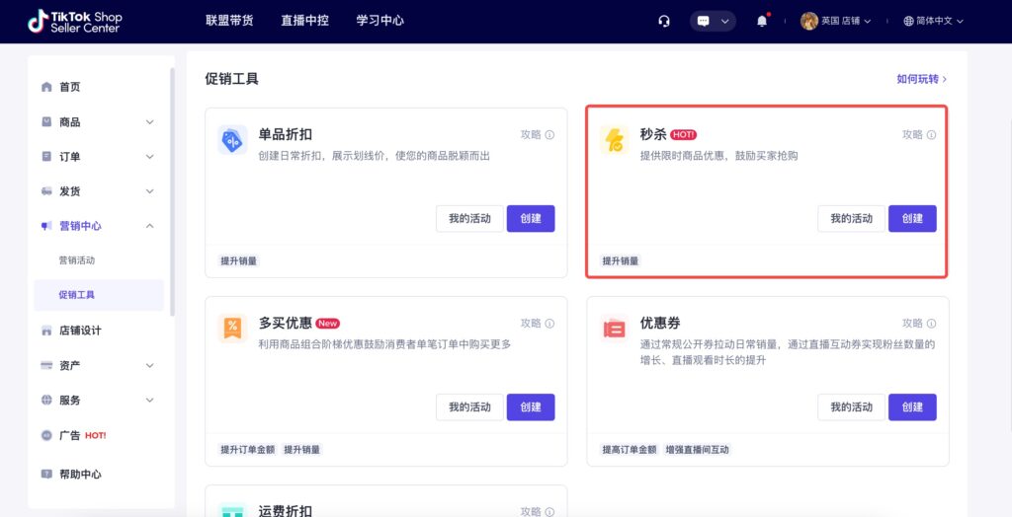Open 直播中控 in top navigation
Image resolution: width=1012 pixels, height=517 pixels.
click(x=304, y=21)
